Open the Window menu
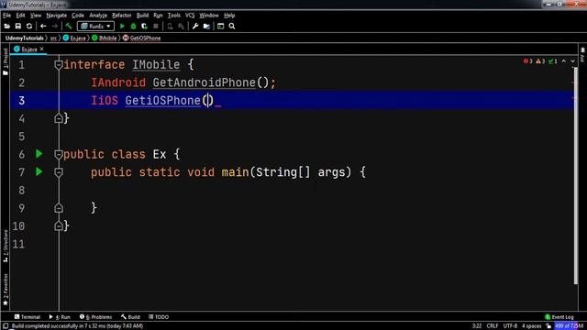The width and height of the screenshot is (587, 330). coord(209,16)
